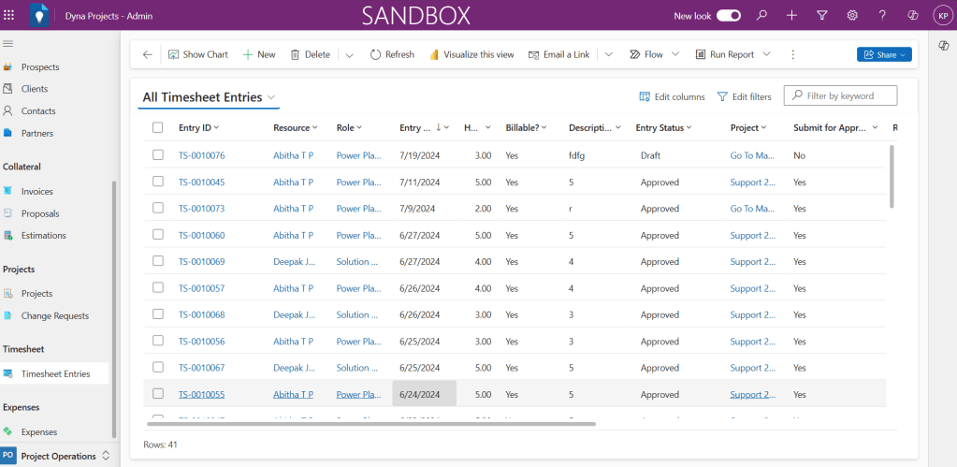Click the horizontal scrollbar under the grid
Viewport: 957px width, 467px height.
tap(374, 424)
